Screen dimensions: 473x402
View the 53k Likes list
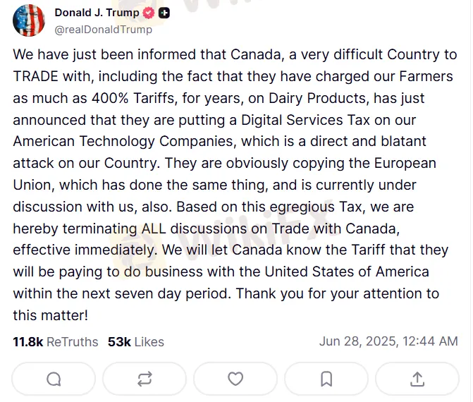[x=135, y=342]
